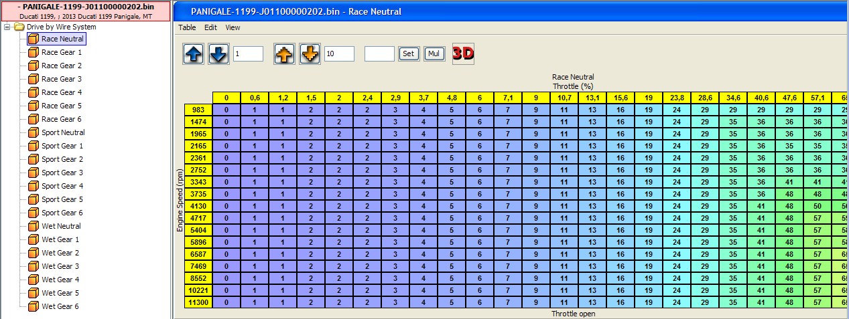Image resolution: width=849 pixels, height=319 pixels.
Task: Select the Sport Neutral map cube icon
Action: tap(34, 132)
